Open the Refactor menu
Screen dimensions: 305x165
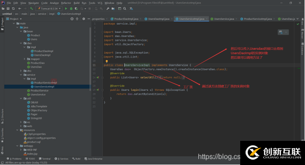66,3
